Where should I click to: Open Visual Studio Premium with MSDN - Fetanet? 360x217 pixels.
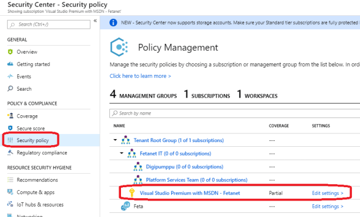point(190,193)
